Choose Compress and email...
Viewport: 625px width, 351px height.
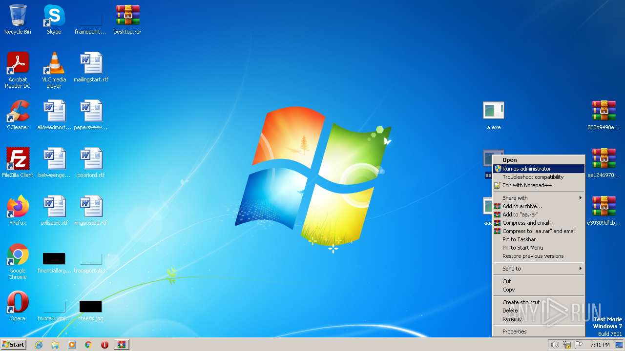[538, 223]
